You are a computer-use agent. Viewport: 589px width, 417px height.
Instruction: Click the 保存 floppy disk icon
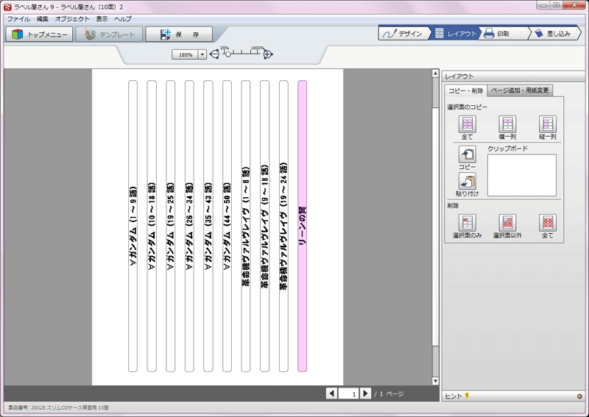pos(166,35)
